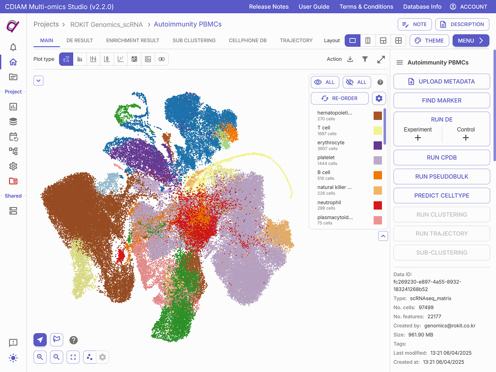Click the download action icon

tap(350, 59)
